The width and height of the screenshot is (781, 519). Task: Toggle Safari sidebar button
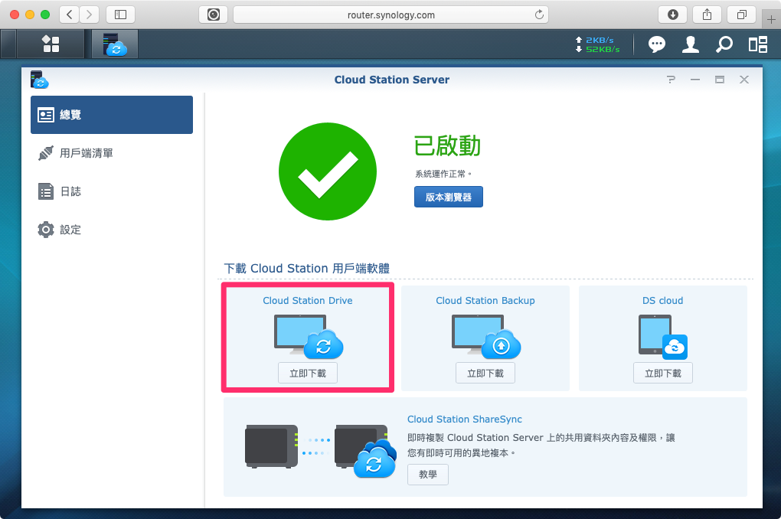(x=120, y=15)
